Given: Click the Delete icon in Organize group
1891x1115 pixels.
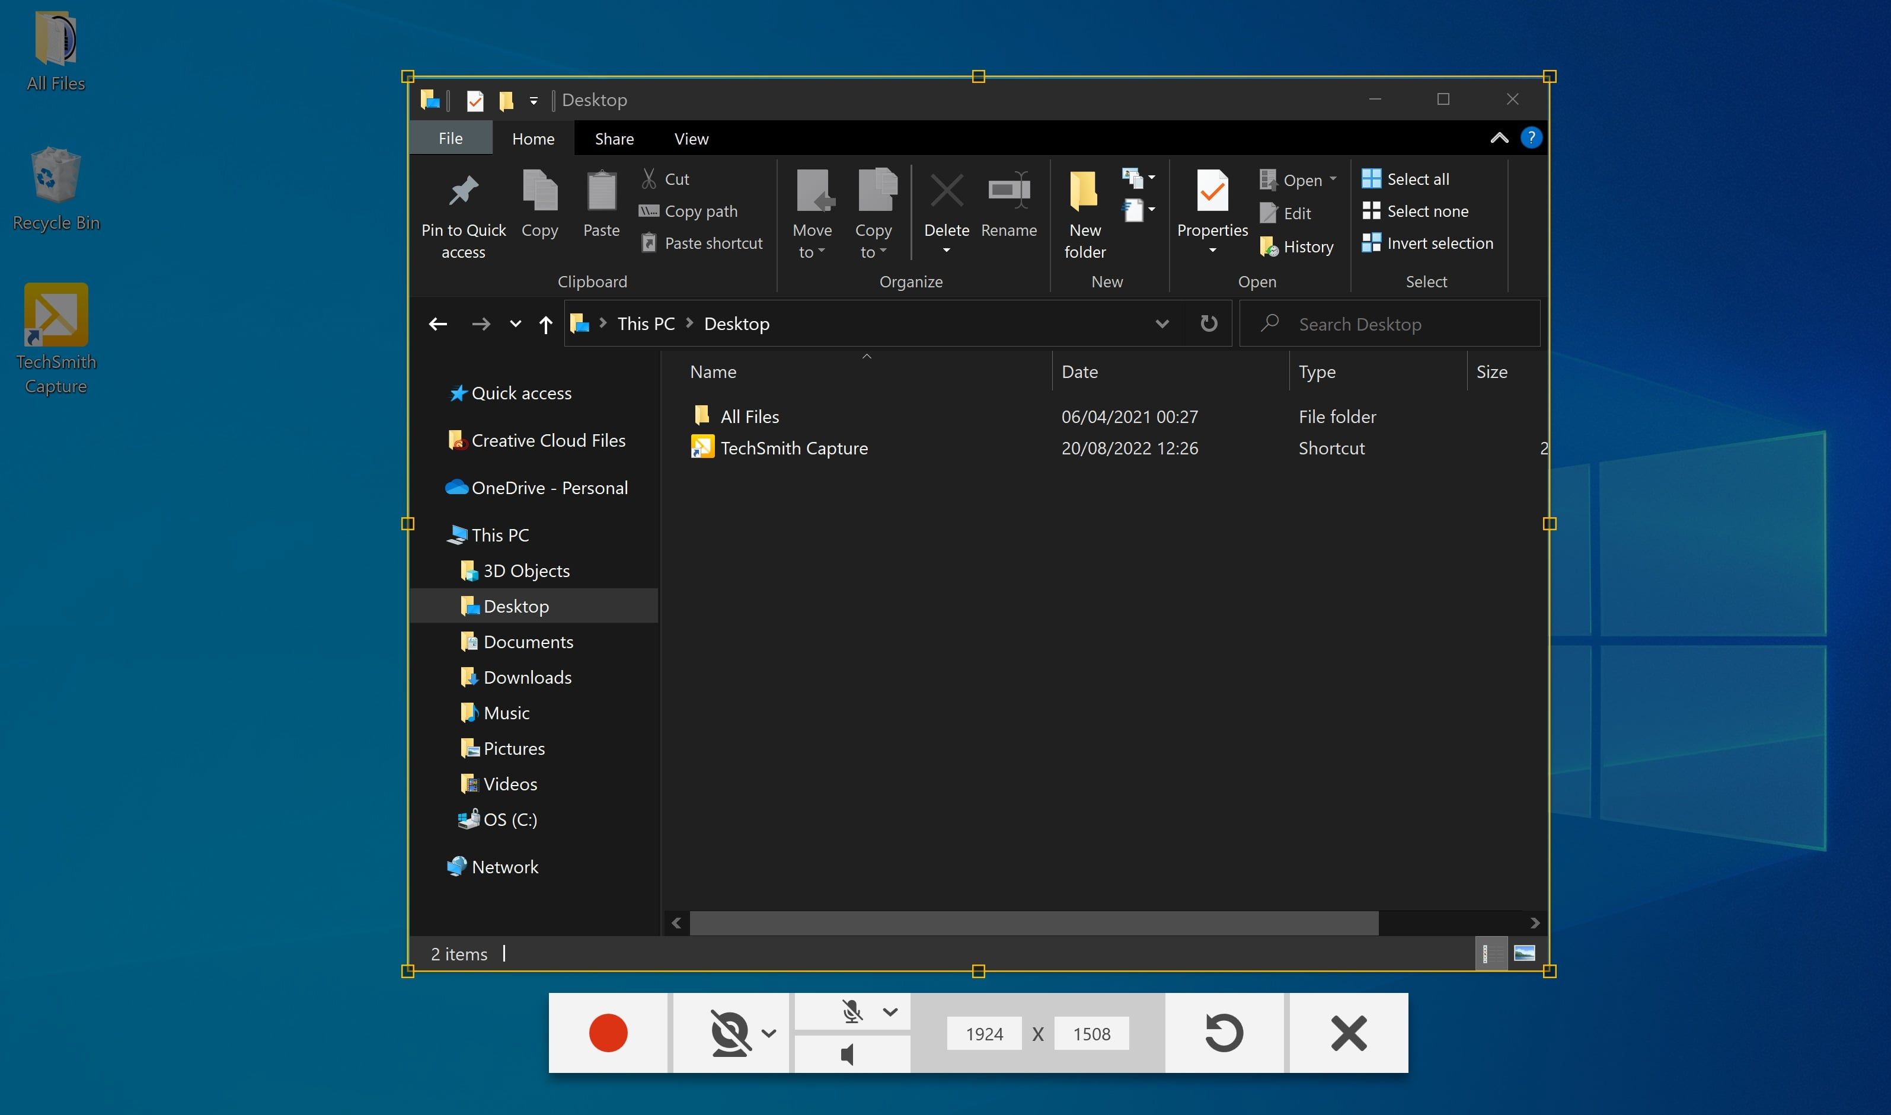Looking at the screenshot, I should click(x=946, y=191).
